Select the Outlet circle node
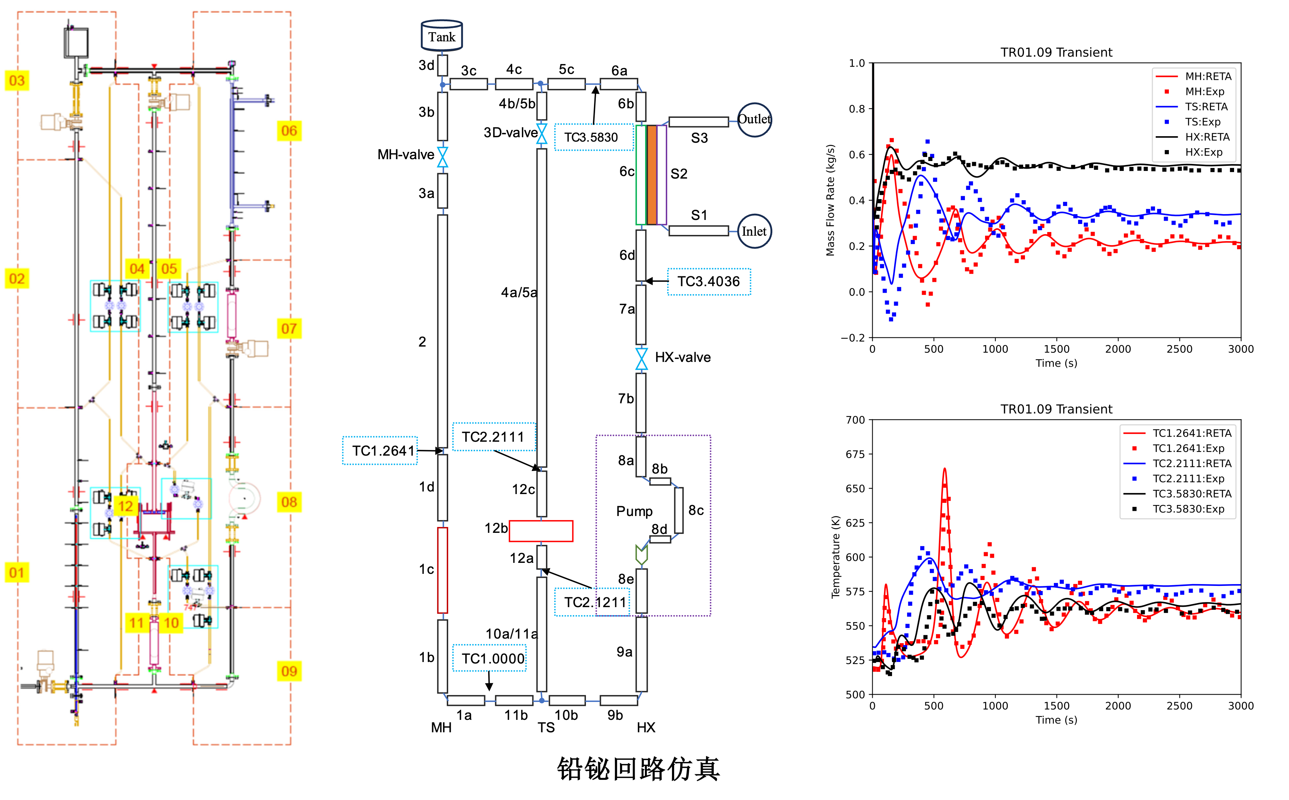 click(x=754, y=120)
